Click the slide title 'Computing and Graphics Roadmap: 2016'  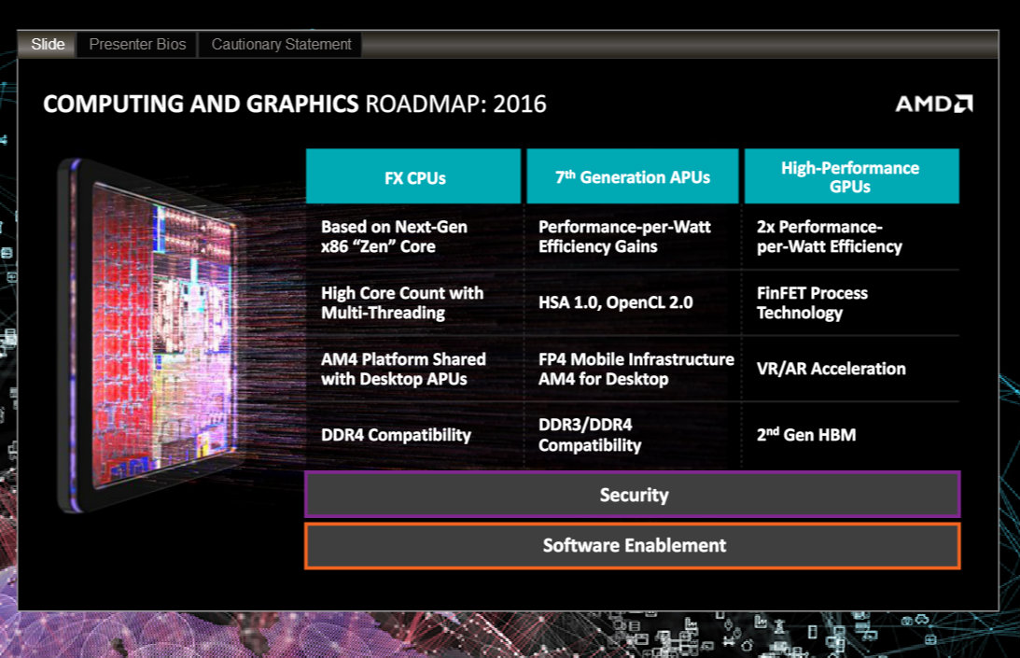[295, 105]
